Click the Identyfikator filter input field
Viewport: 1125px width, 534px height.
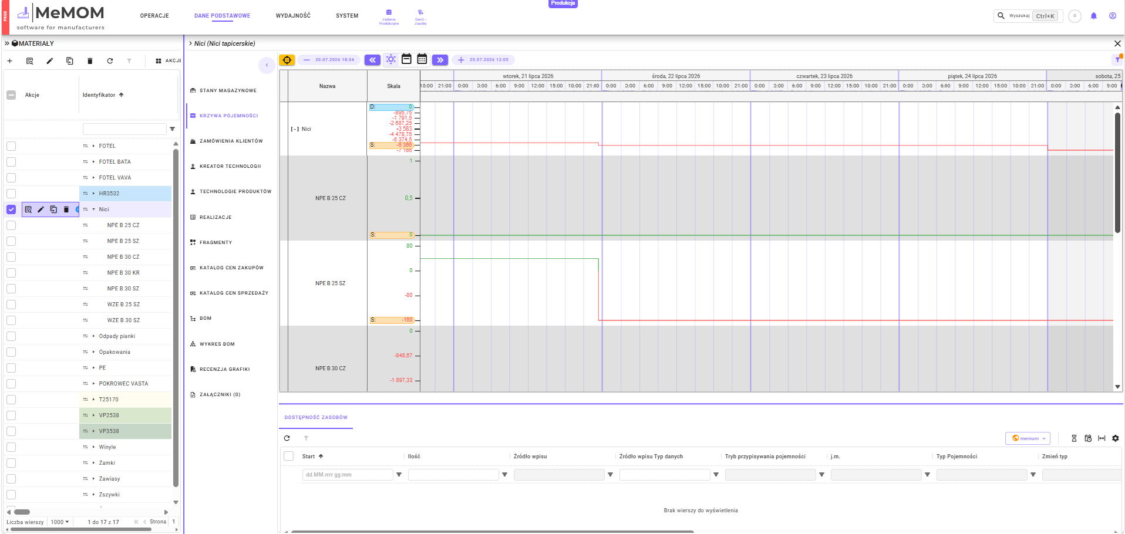point(124,129)
